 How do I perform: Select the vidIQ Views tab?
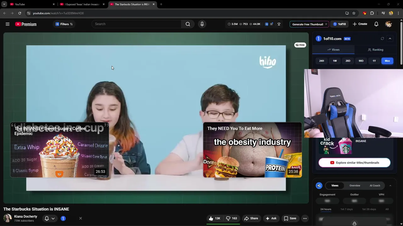335,186
